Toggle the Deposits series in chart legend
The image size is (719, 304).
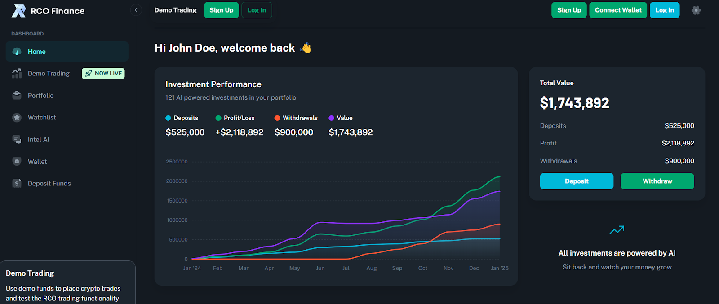[182, 118]
